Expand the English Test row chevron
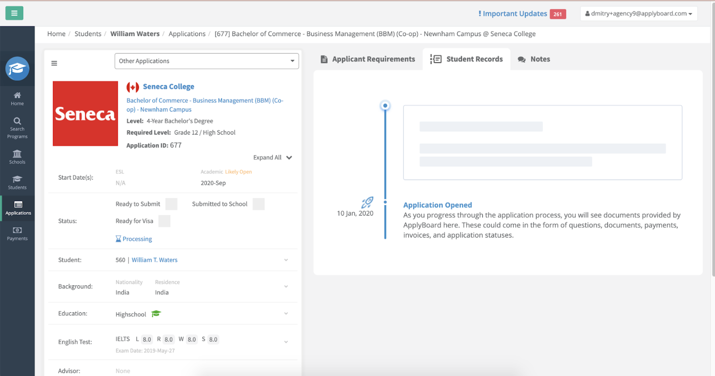Image resolution: width=715 pixels, height=376 pixels. point(286,342)
